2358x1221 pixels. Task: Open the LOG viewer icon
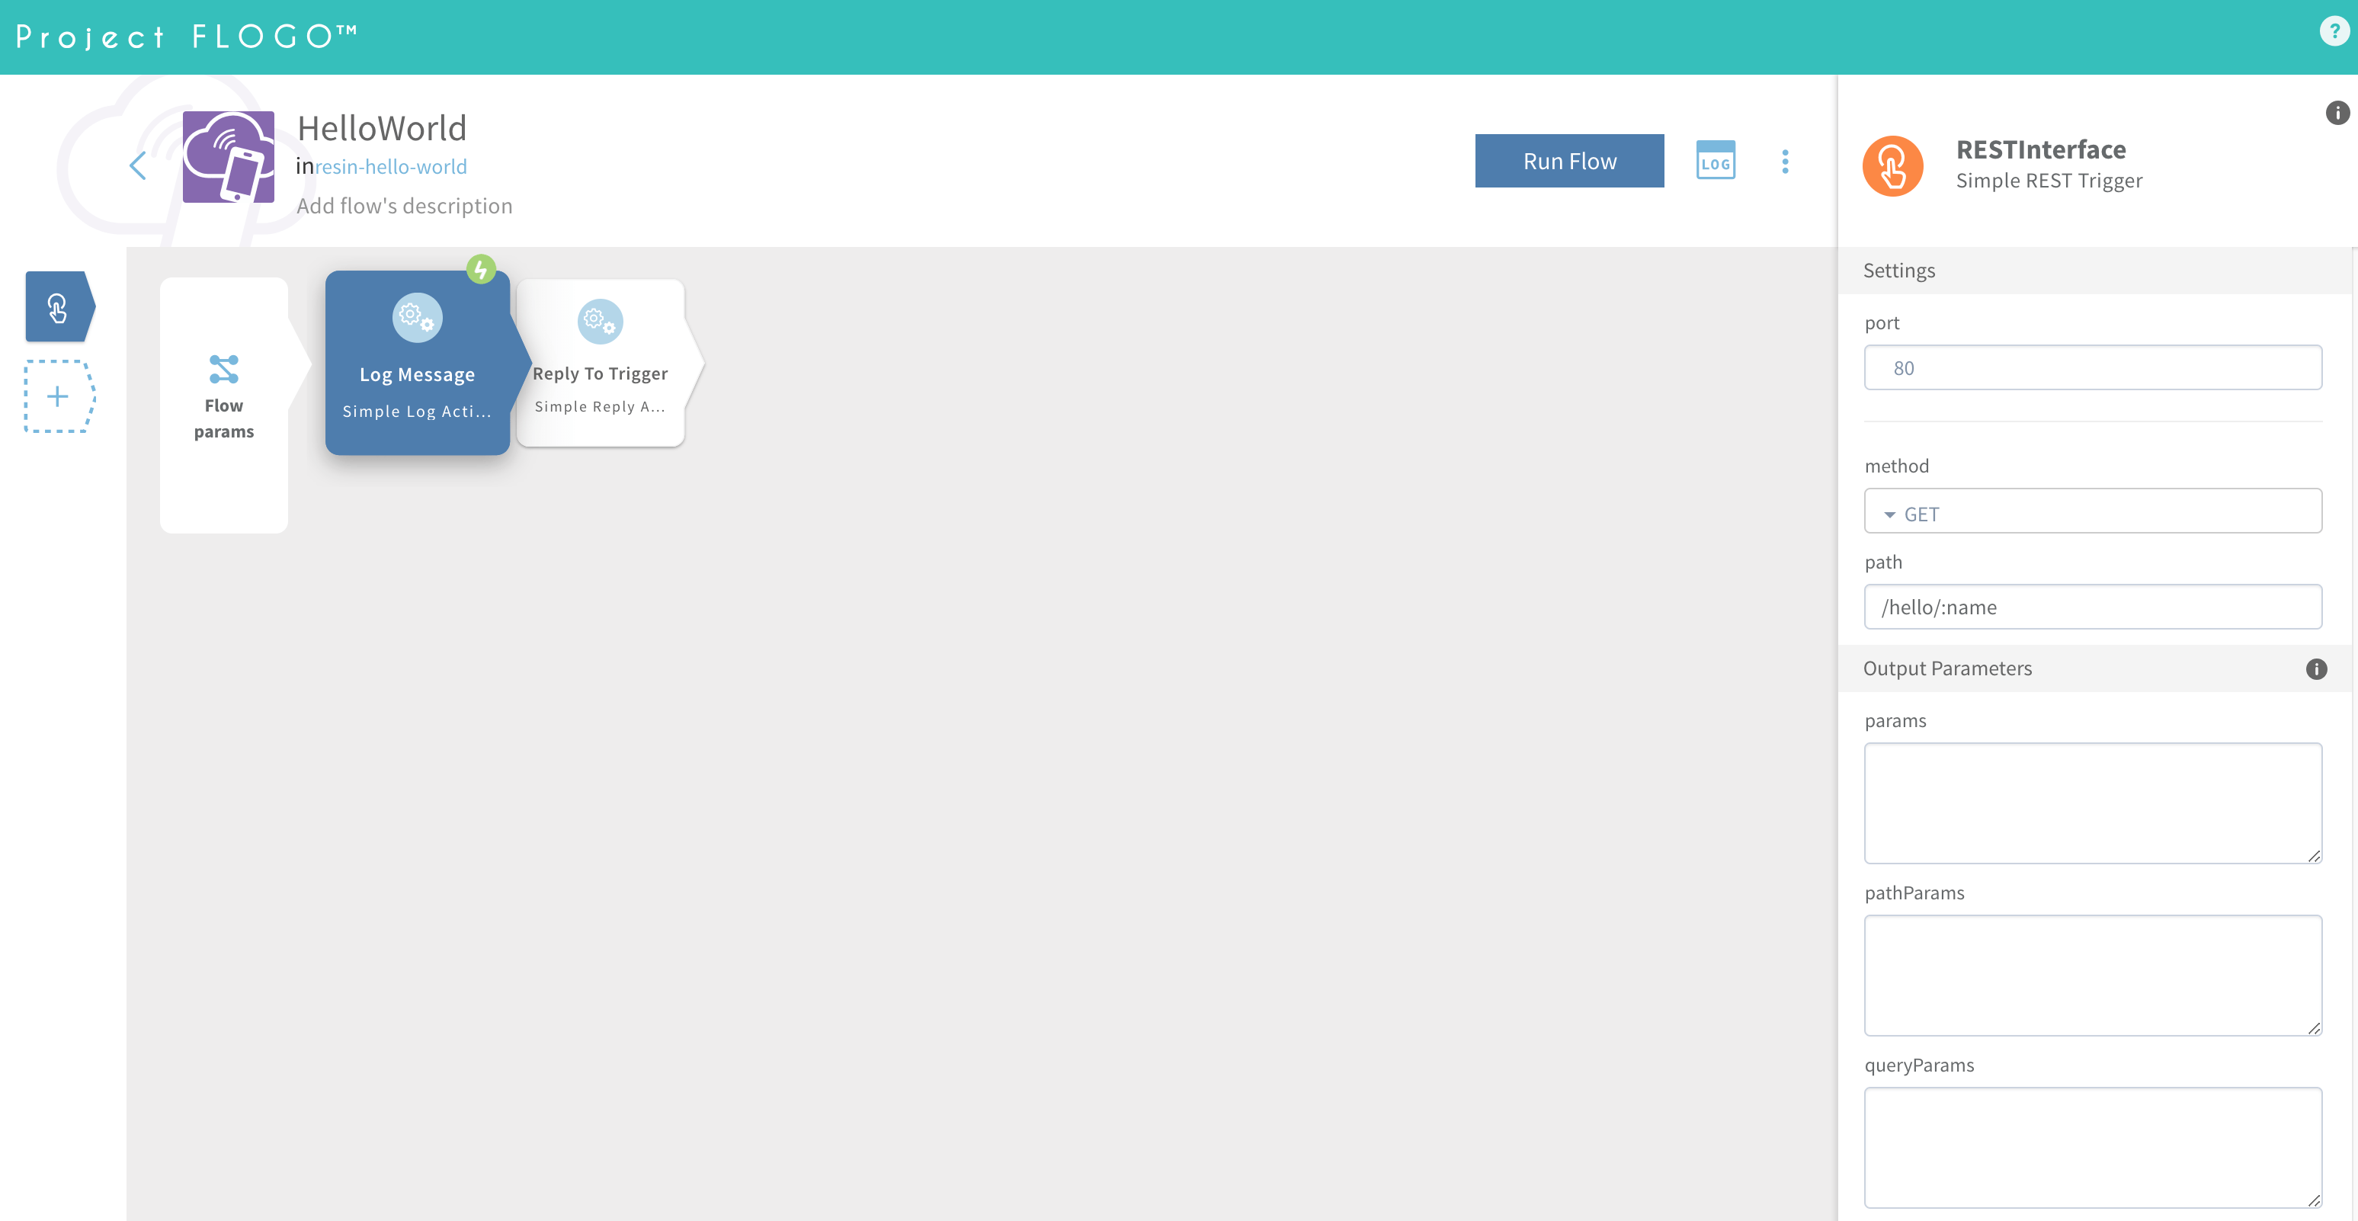pos(1715,161)
